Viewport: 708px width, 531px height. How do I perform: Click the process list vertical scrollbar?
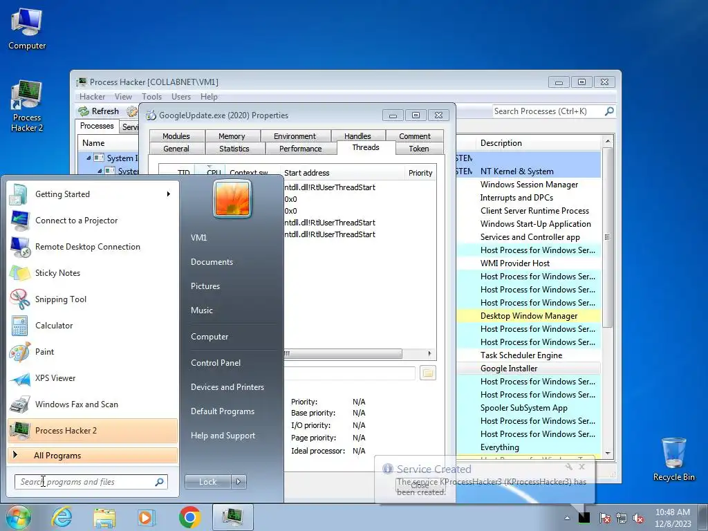tap(607, 237)
